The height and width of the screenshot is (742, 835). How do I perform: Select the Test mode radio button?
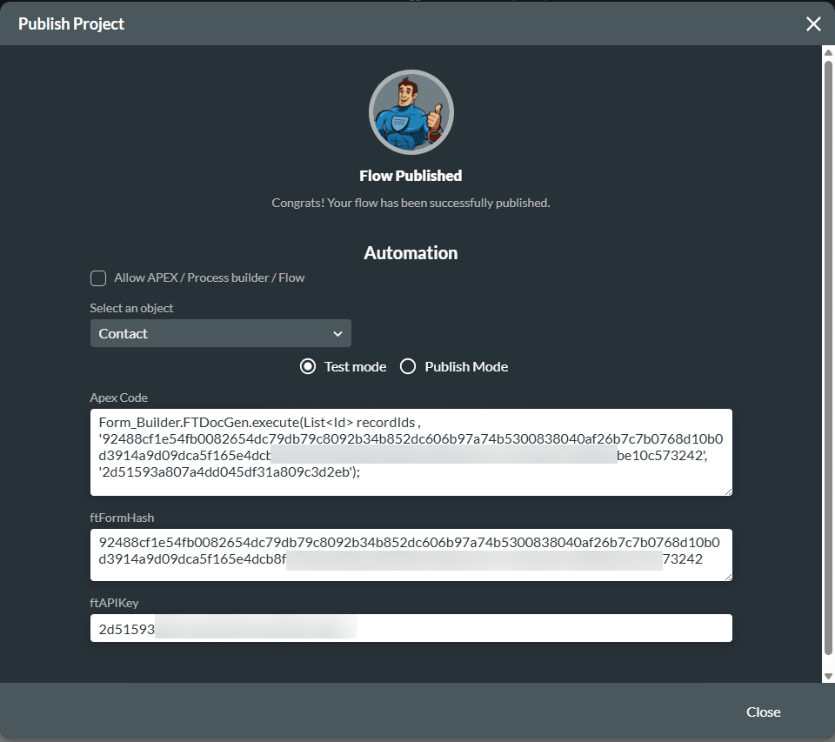pyautogui.click(x=307, y=366)
